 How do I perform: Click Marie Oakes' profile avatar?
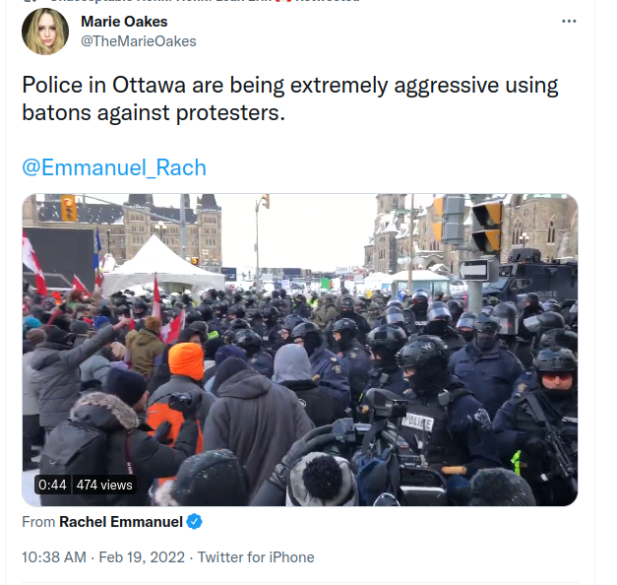click(x=45, y=32)
